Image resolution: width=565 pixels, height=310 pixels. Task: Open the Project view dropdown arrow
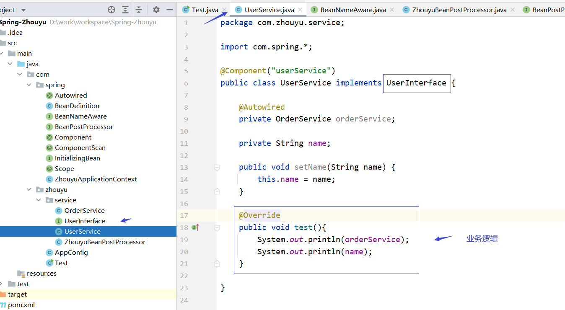tap(23, 10)
